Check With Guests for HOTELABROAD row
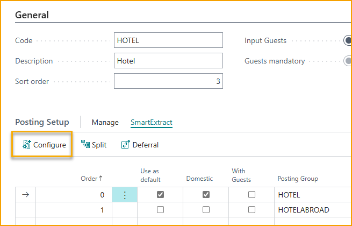The width and height of the screenshot is (352, 226). click(x=252, y=210)
